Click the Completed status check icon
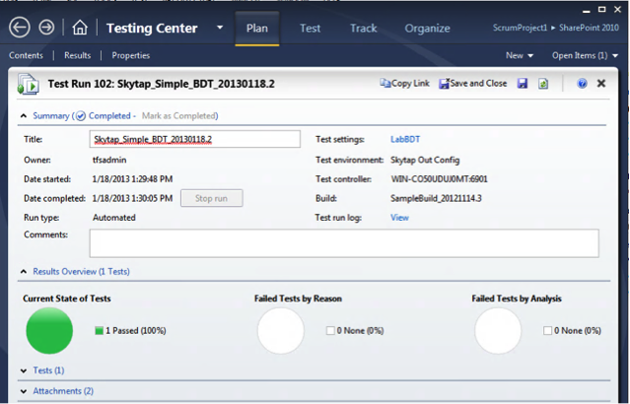This screenshot has width=630, height=404. [x=81, y=115]
